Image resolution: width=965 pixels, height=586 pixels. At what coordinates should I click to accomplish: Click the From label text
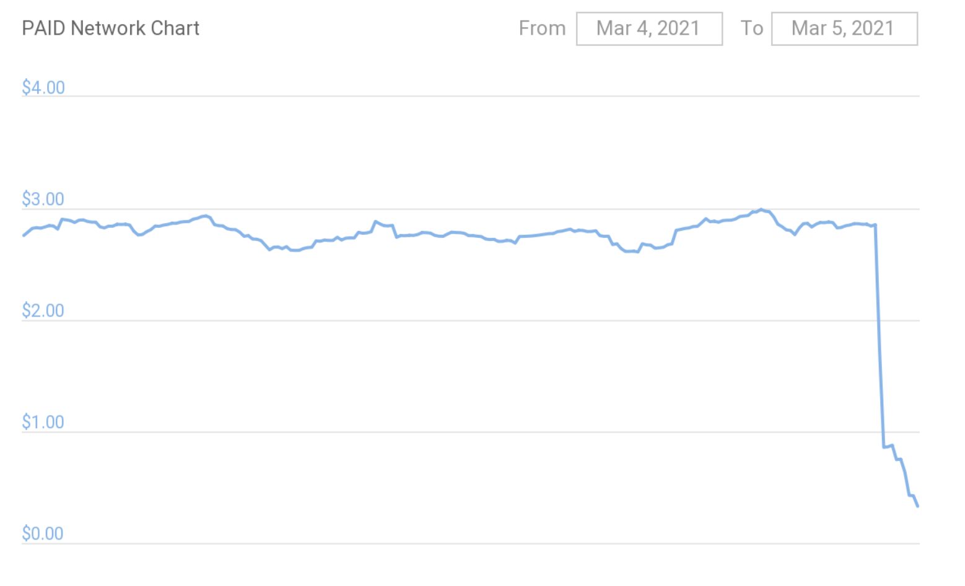tap(542, 28)
